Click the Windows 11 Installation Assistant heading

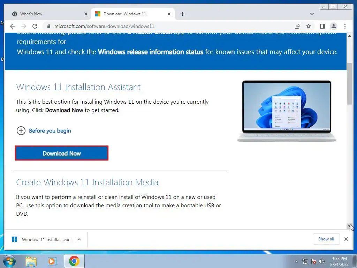78,87
